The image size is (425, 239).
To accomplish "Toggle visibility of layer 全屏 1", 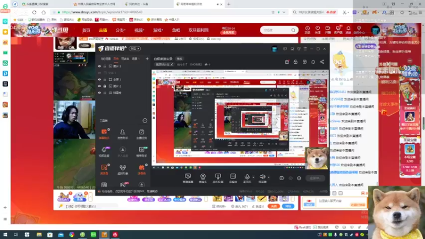I will (99, 79).
